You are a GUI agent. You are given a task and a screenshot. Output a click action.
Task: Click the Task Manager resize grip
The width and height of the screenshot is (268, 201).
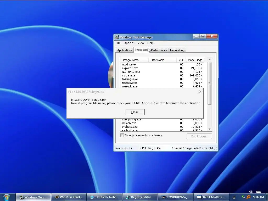click(x=216, y=149)
